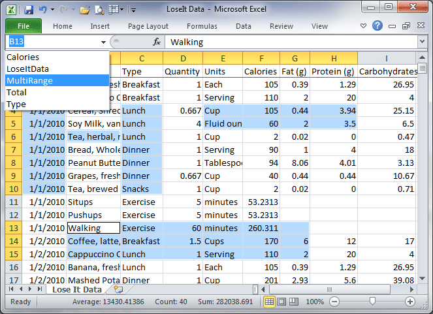Switch to Normal view in status bar
Viewport: 433px width, 314px height.
click(269, 302)
